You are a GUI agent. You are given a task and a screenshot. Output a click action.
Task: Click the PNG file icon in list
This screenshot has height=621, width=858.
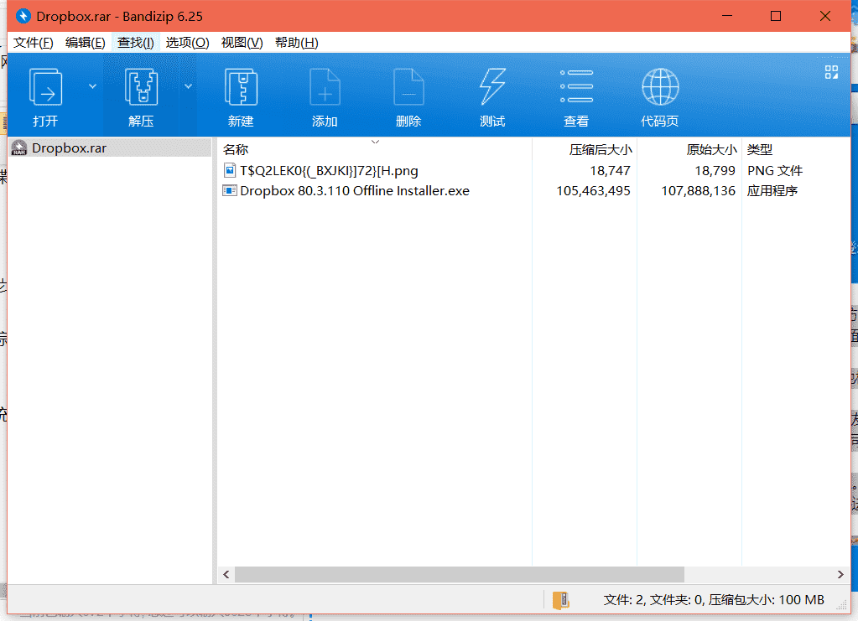point(230,171)
